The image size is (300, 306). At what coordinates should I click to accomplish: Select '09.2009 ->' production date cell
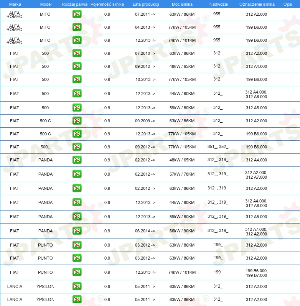[145, 121]
